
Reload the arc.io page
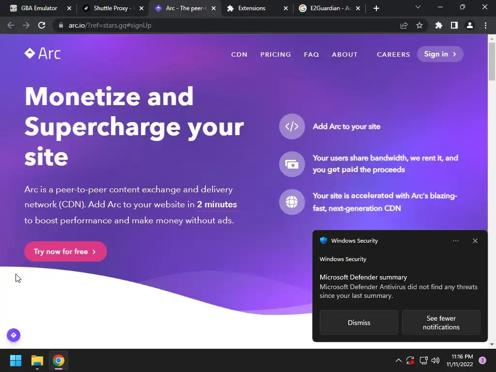42,25
